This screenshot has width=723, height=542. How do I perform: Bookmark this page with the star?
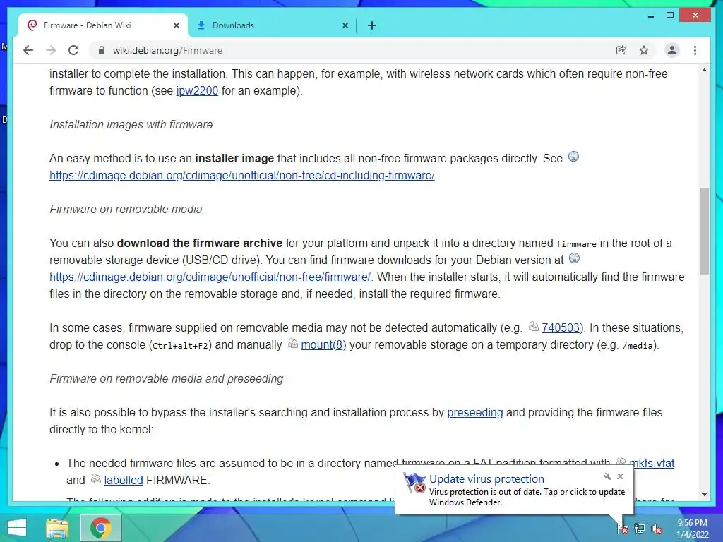644,50
